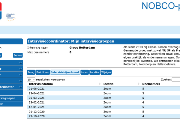This screenshot has height=120, width=180.
Task: Click date 29-10-2020 row
Action: (103, 116)
